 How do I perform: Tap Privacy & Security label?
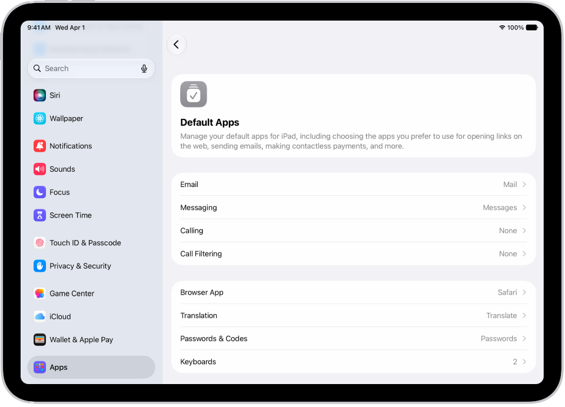tap(81, 266)
